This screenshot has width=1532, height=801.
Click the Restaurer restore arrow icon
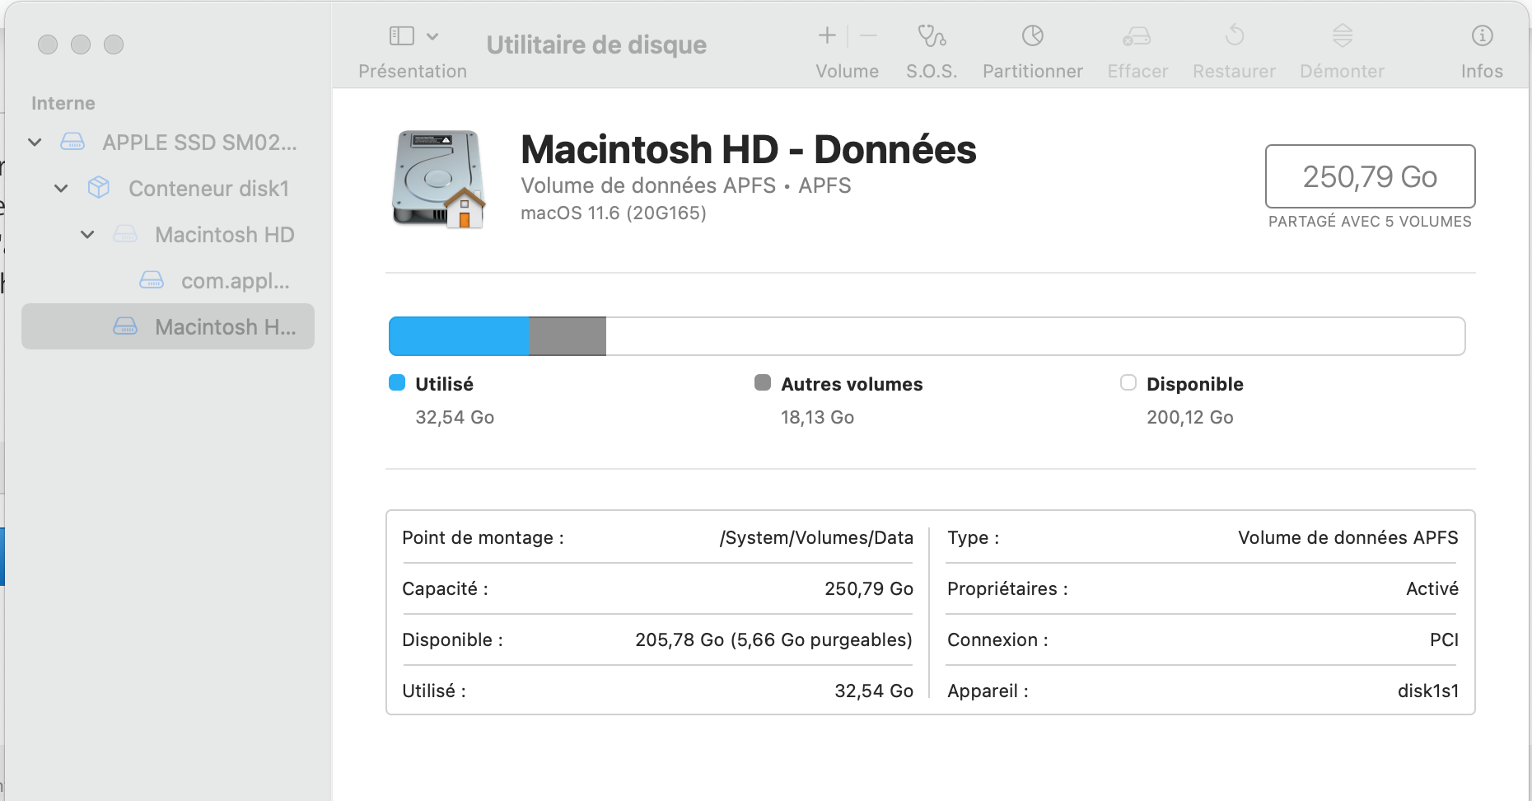tap(1234, 36)
